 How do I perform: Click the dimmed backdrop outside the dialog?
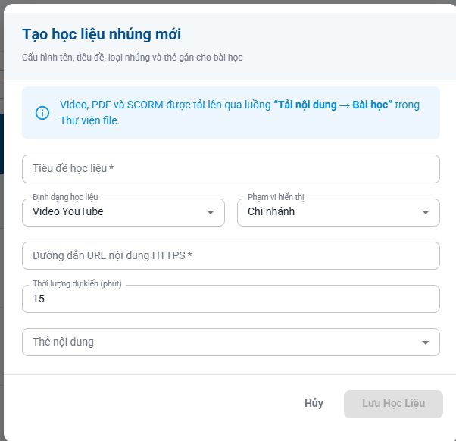[2, 204]
